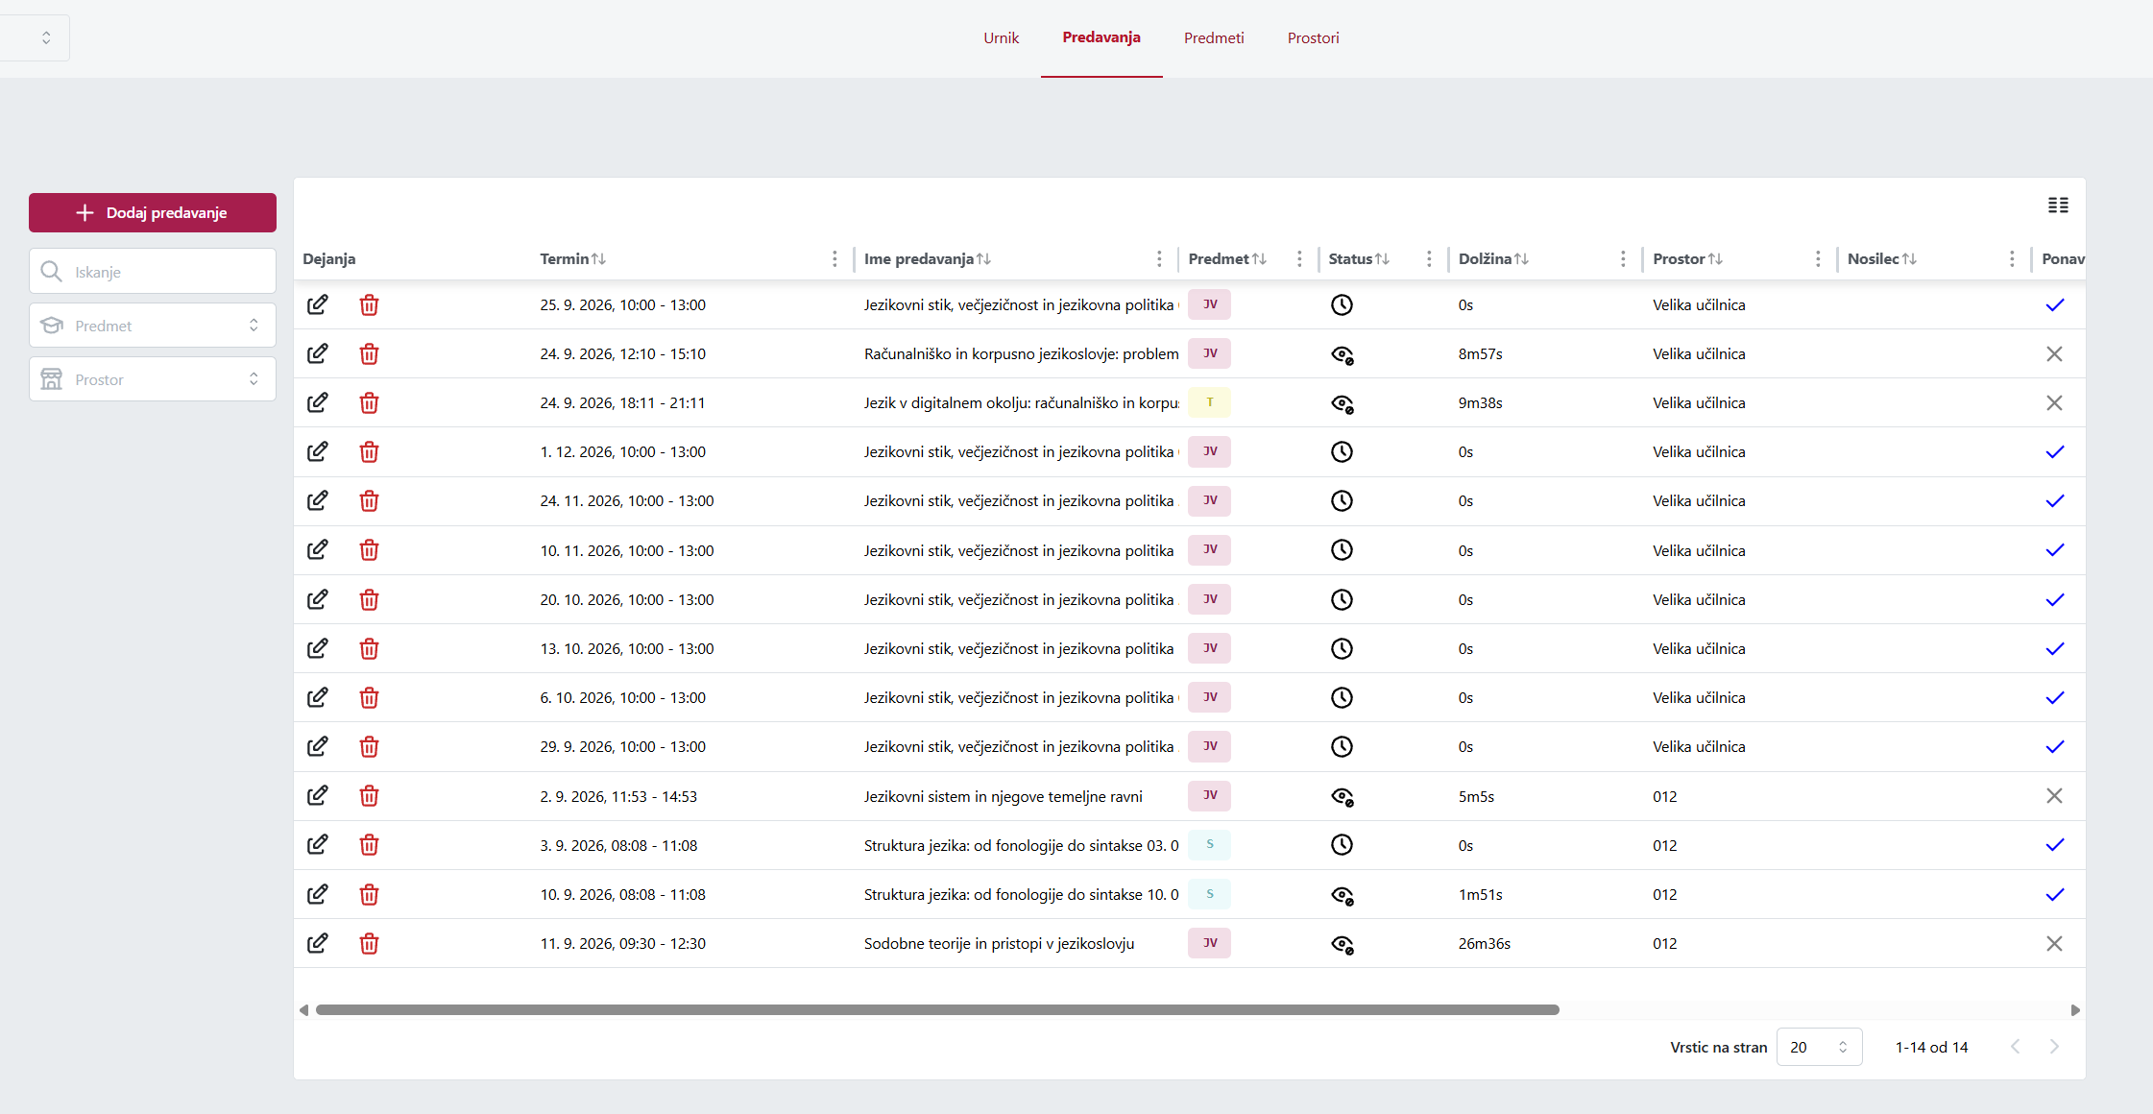Open the Predmet filter dropdown
The height and width of the screenshot is (1114, 2153).
click(153, 326)
